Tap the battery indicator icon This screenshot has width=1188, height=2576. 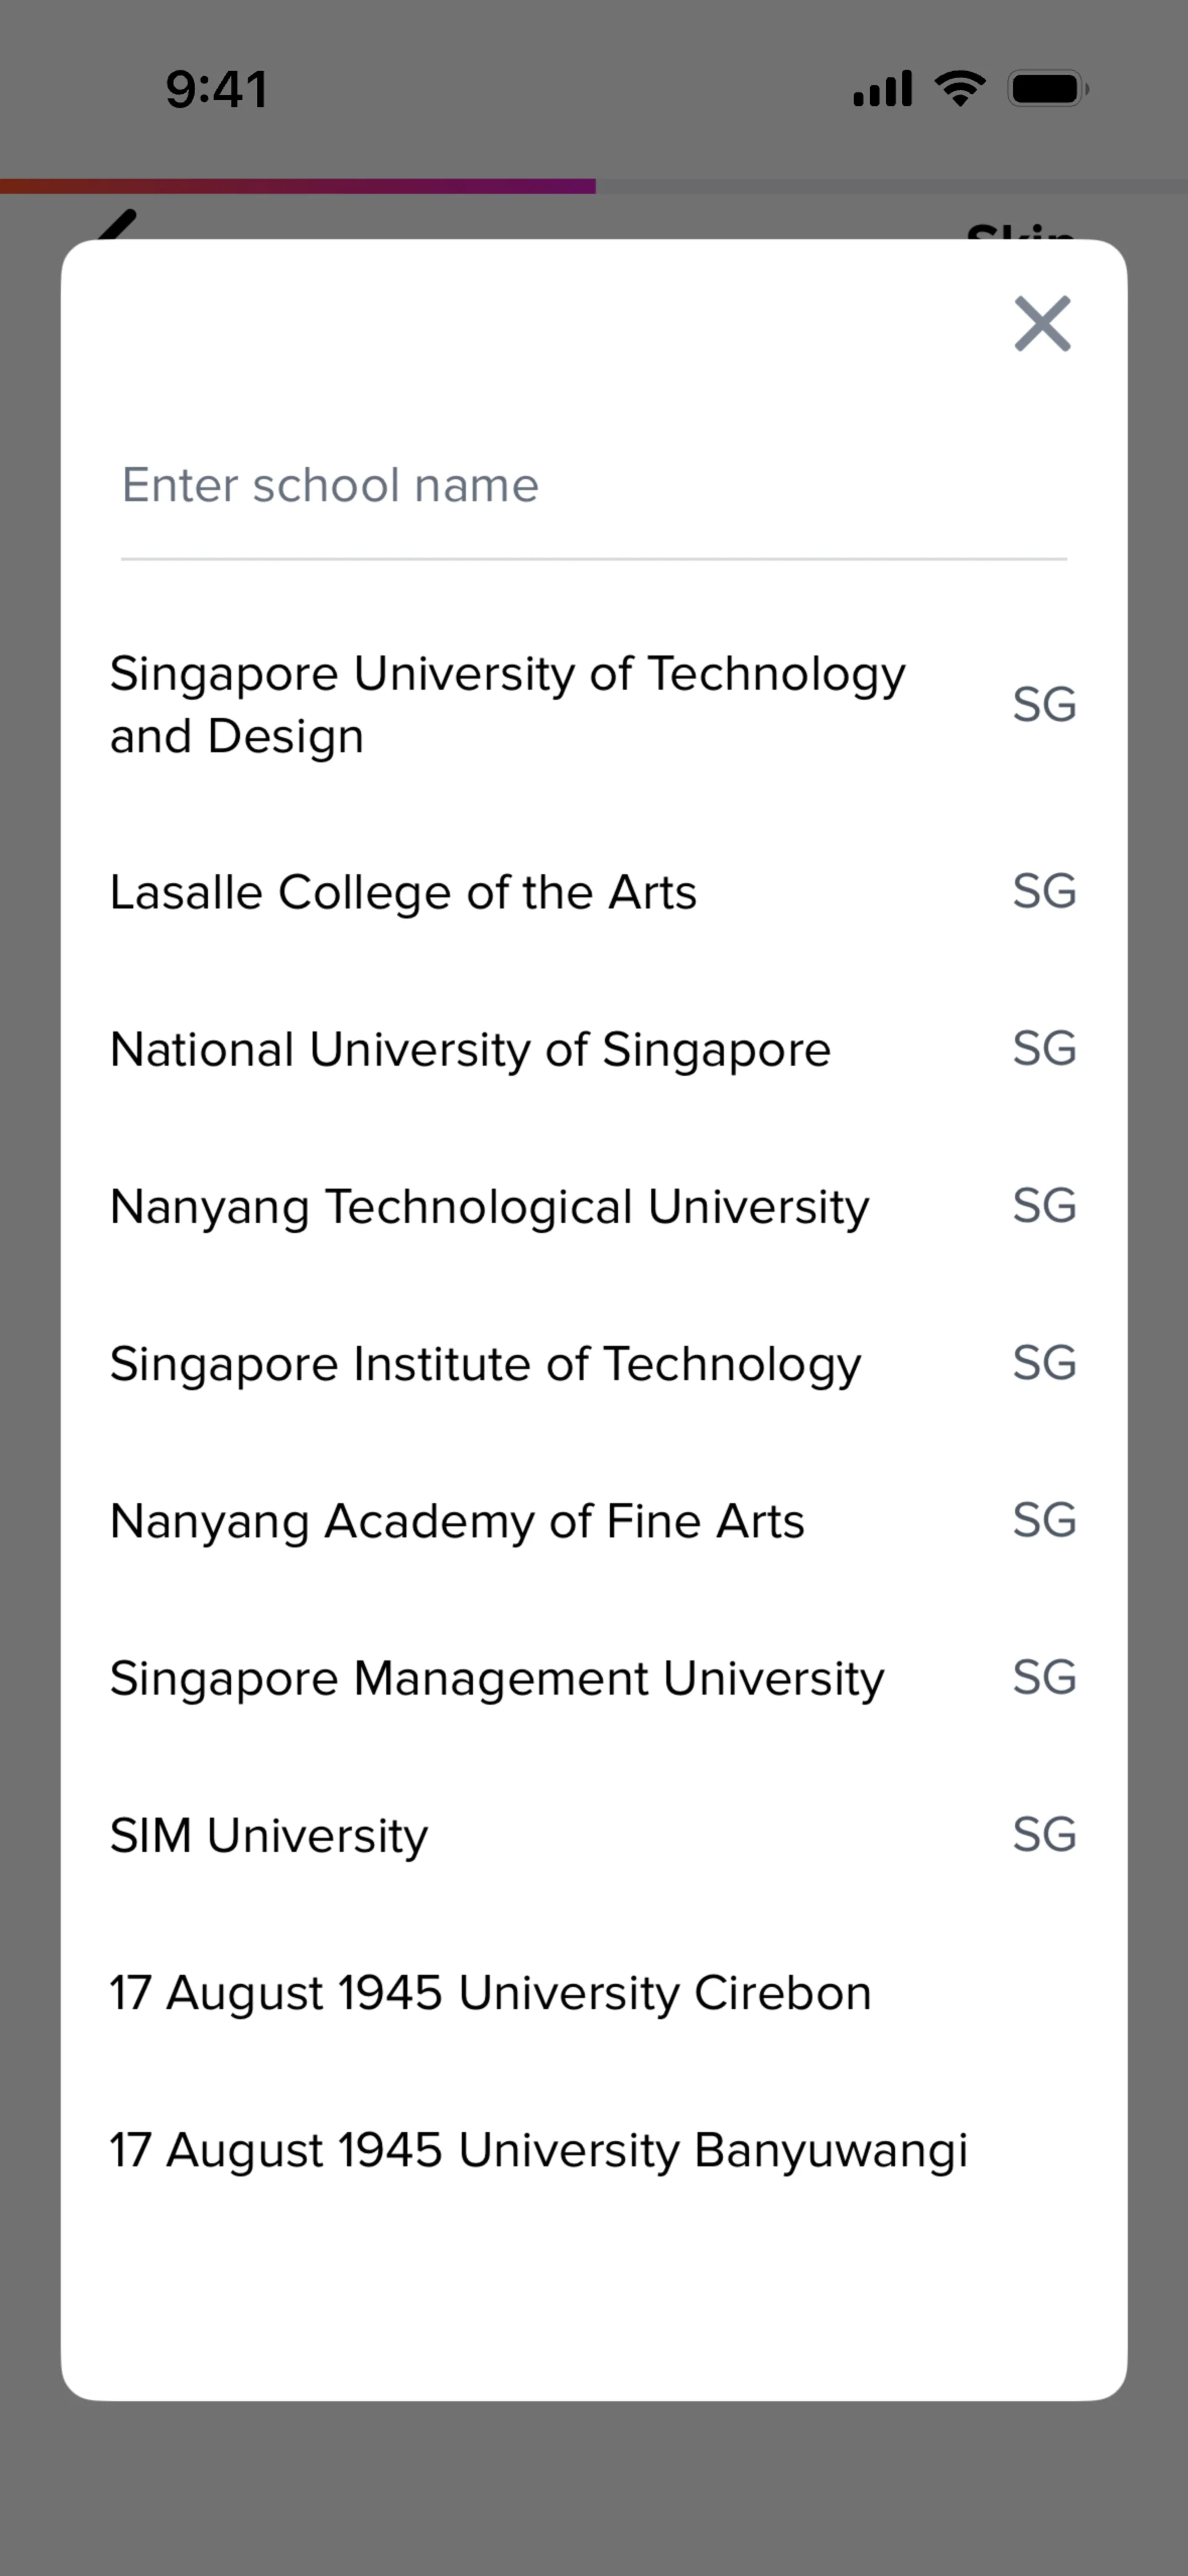[1048, 88]
